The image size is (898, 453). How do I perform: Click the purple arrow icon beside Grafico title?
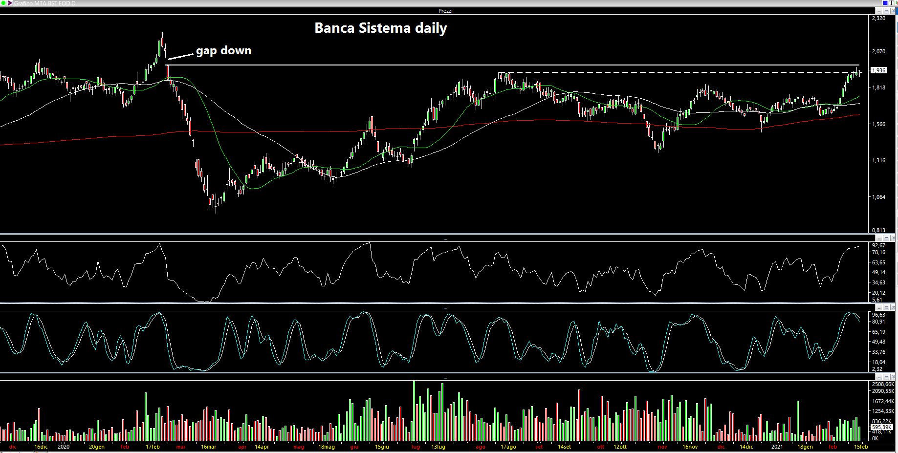9,3
